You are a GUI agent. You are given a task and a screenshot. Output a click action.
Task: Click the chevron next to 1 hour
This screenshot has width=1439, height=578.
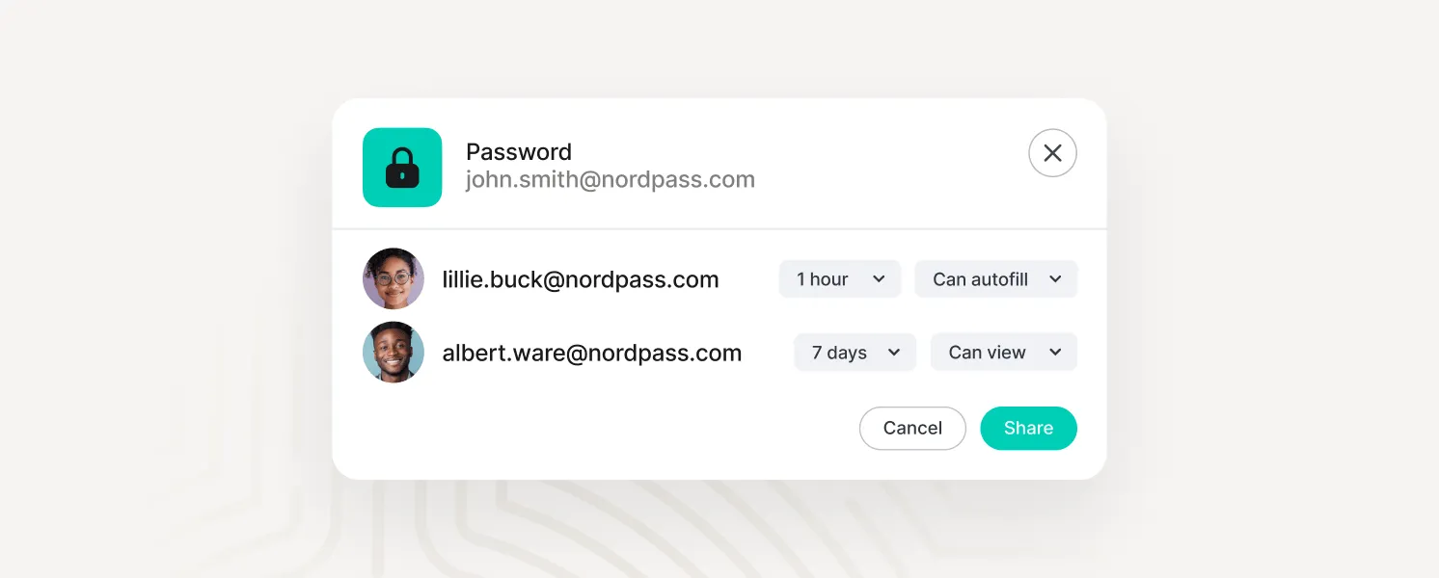[879, 279]
